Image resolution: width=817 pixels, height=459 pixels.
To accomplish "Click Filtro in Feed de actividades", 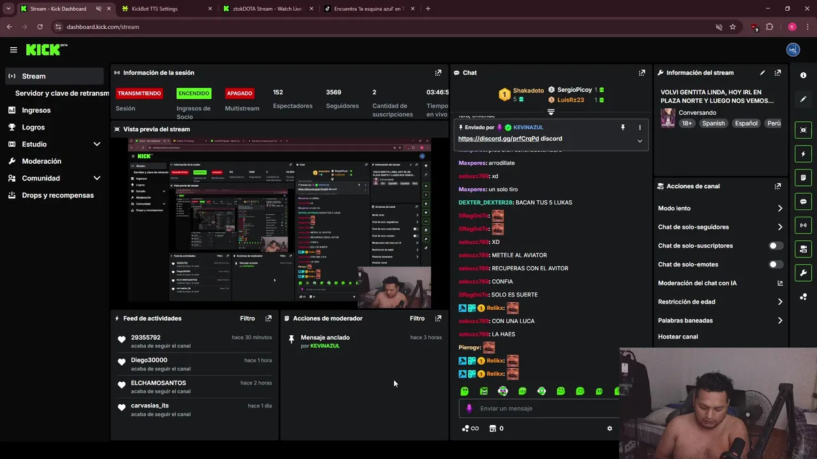I will coord(247,318).
